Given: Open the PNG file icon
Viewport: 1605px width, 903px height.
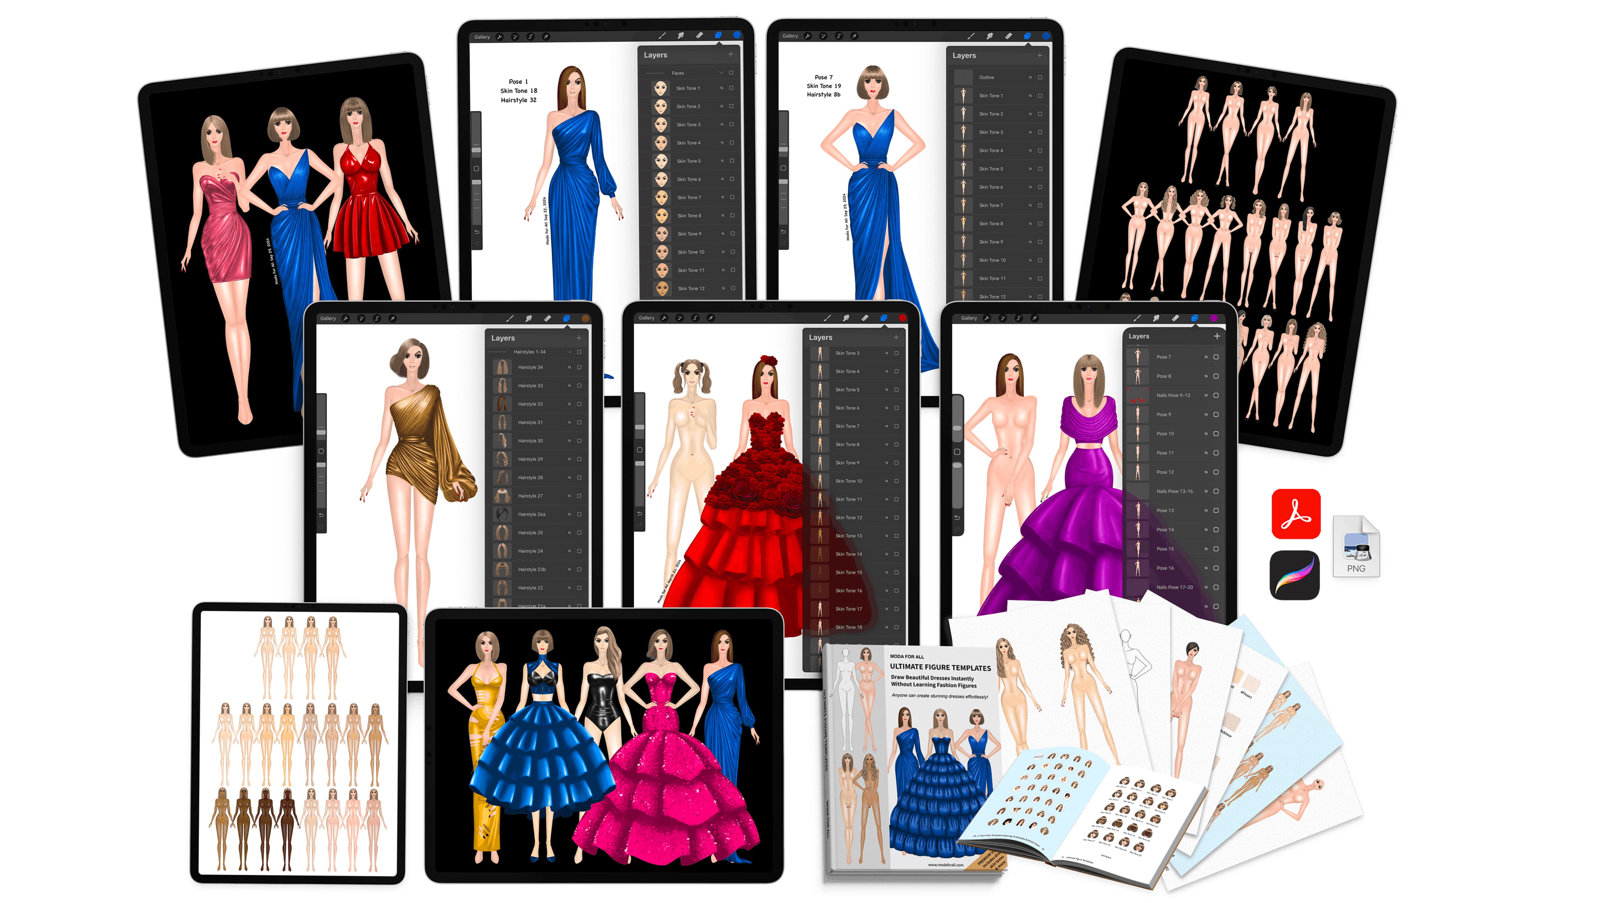Looking at the screenshot, I should point(1356,547).
